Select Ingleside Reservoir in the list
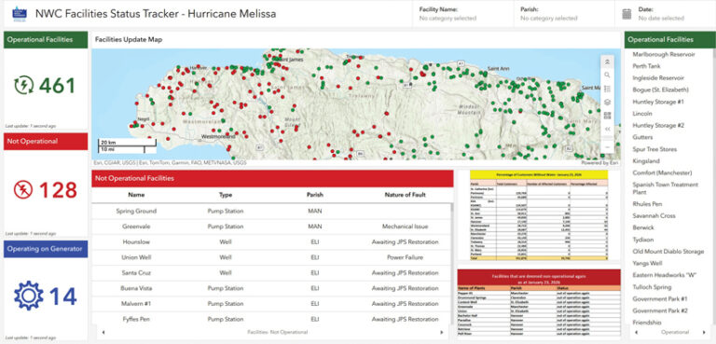The width and height of the screenshot is (716, 344). [x=658, y=78]
